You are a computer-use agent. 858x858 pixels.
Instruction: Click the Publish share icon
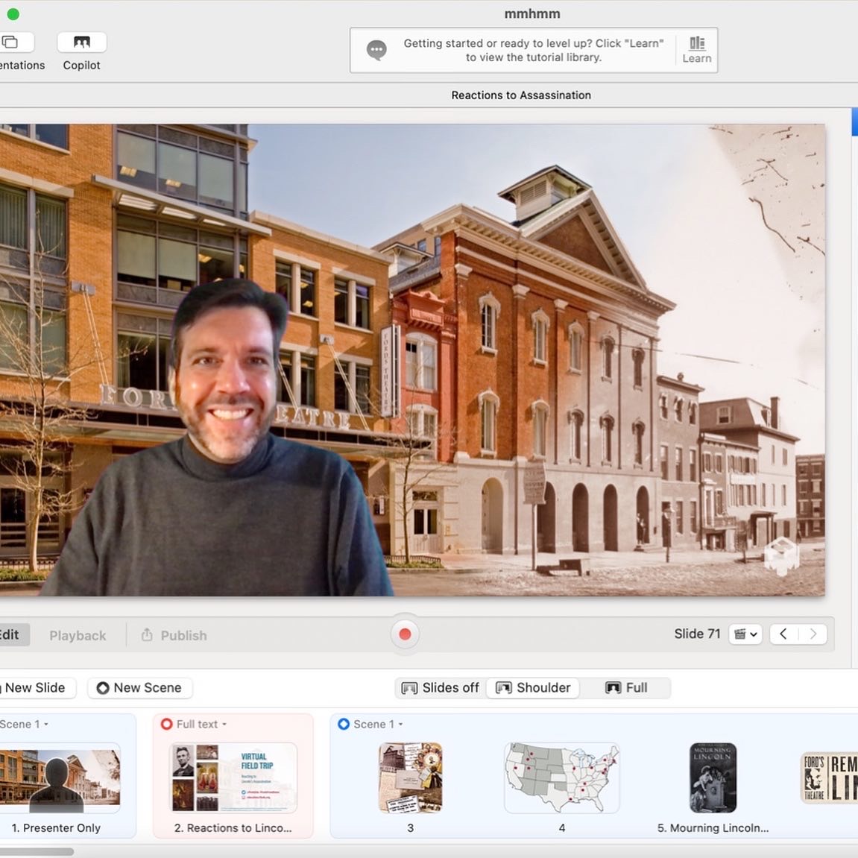(x=147, y=635)
